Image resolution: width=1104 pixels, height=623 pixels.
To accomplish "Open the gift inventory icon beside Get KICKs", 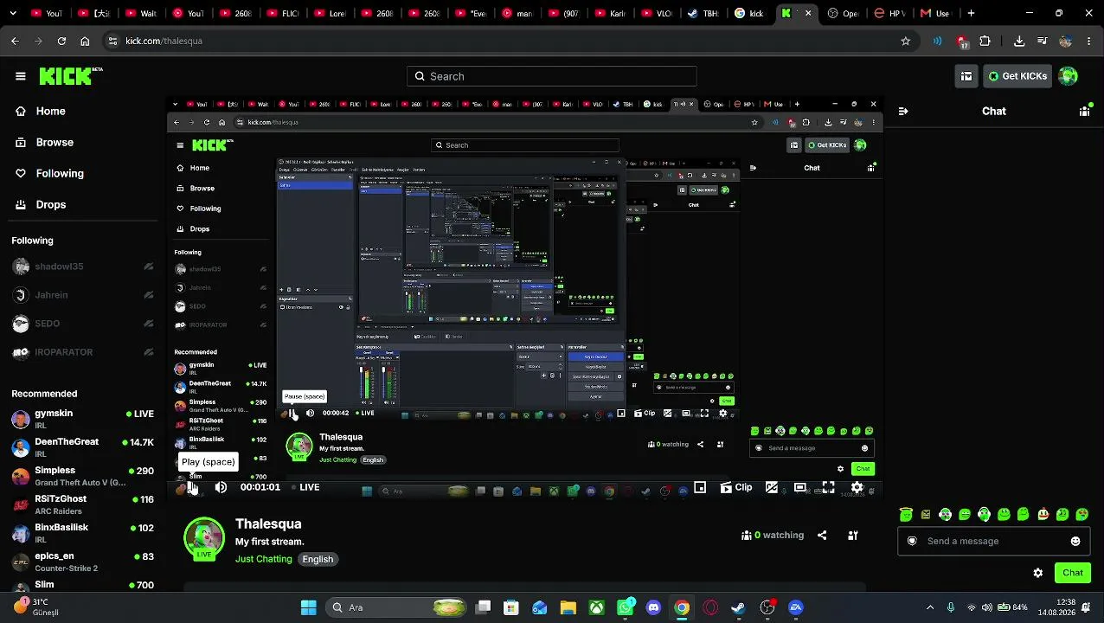I will (966, 76).
